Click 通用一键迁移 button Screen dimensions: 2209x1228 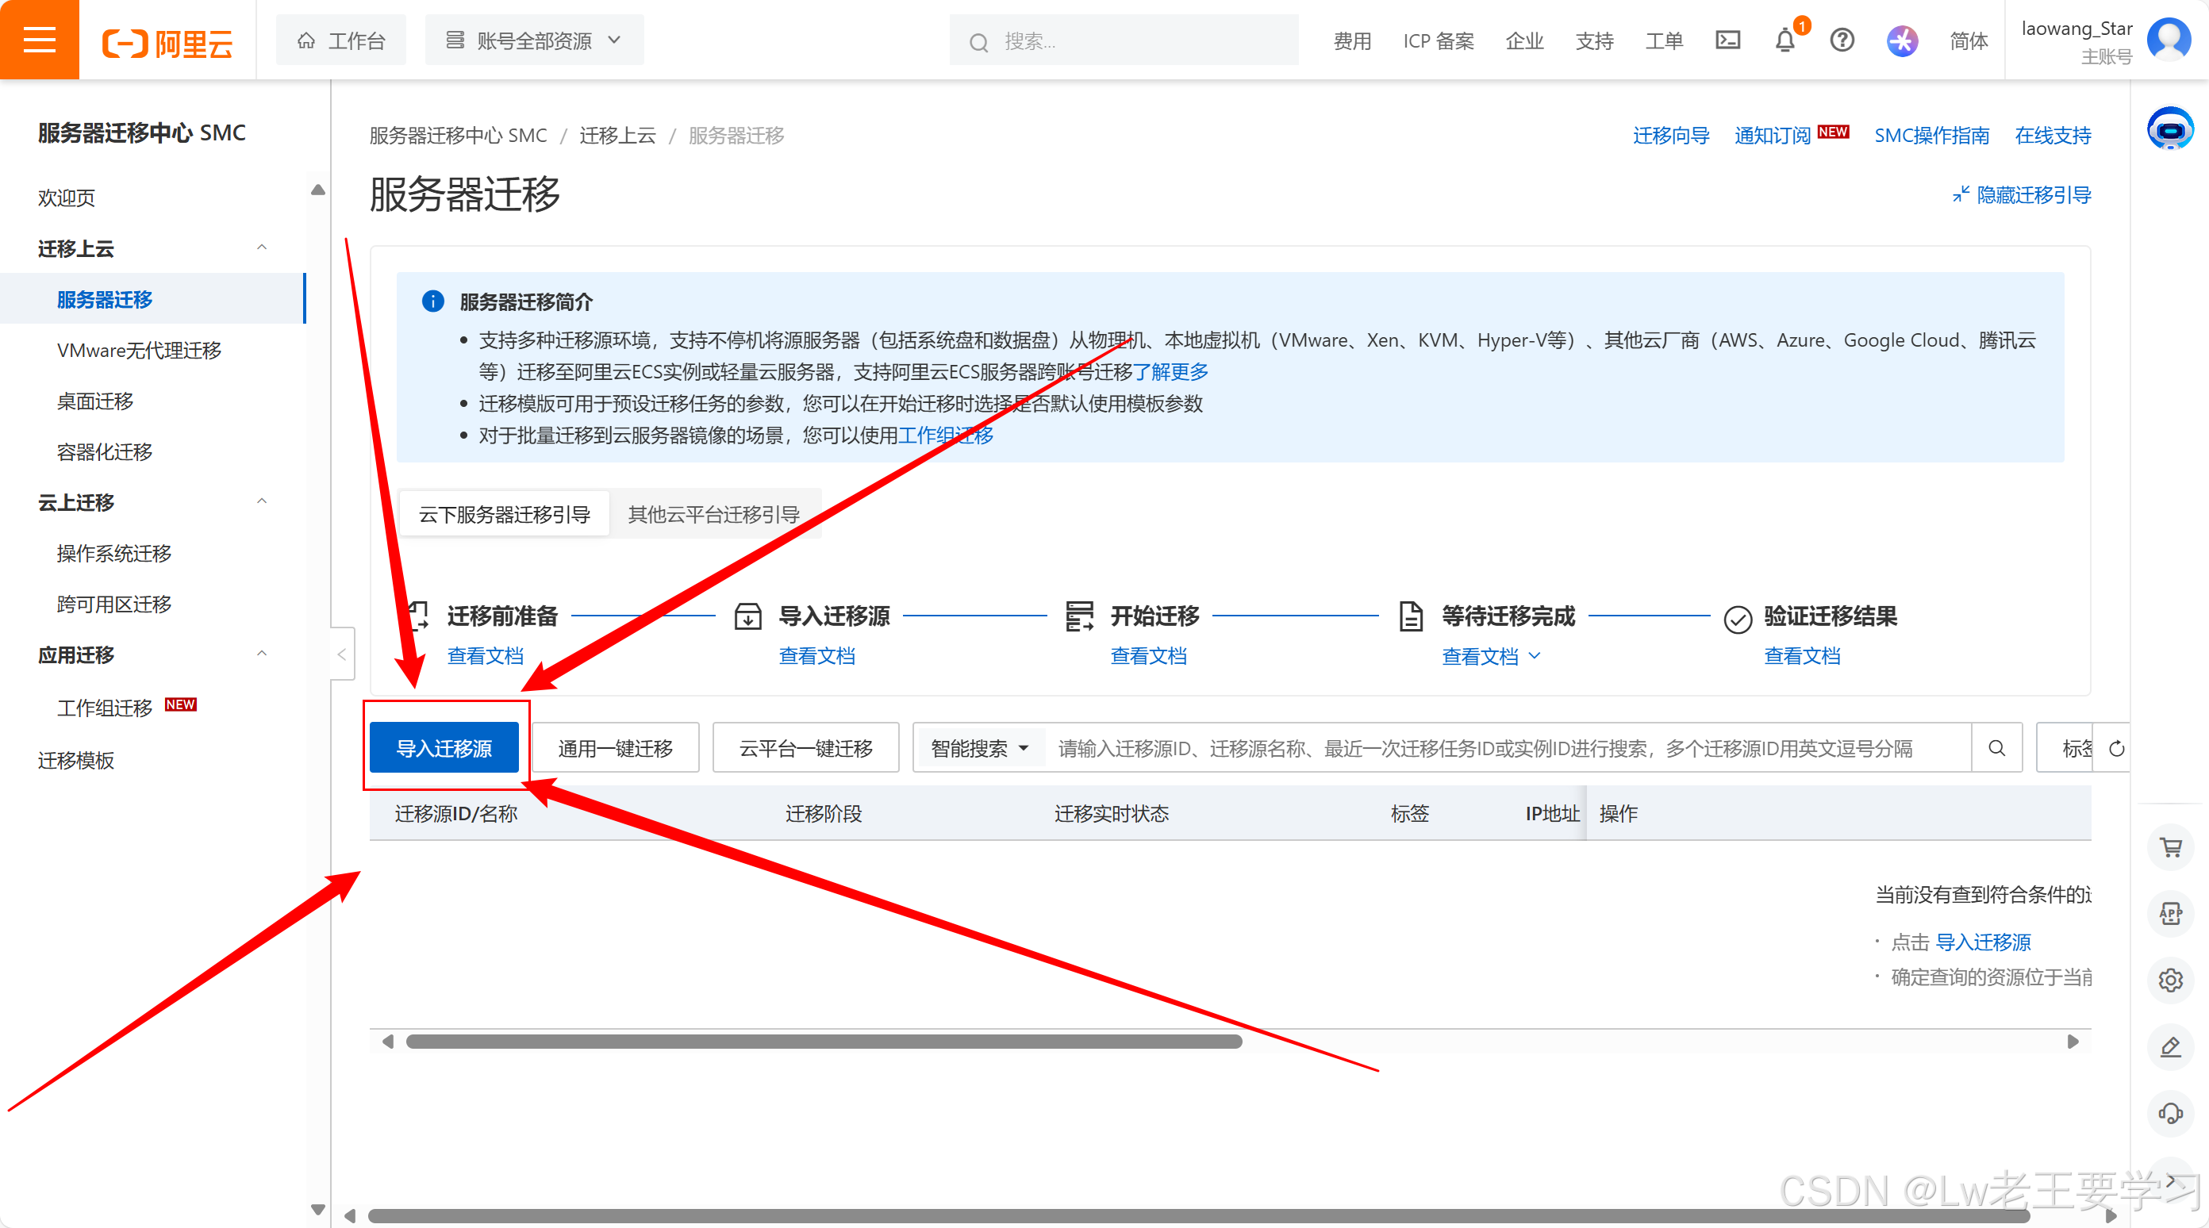pyautogui.click(x=615, y=749)
